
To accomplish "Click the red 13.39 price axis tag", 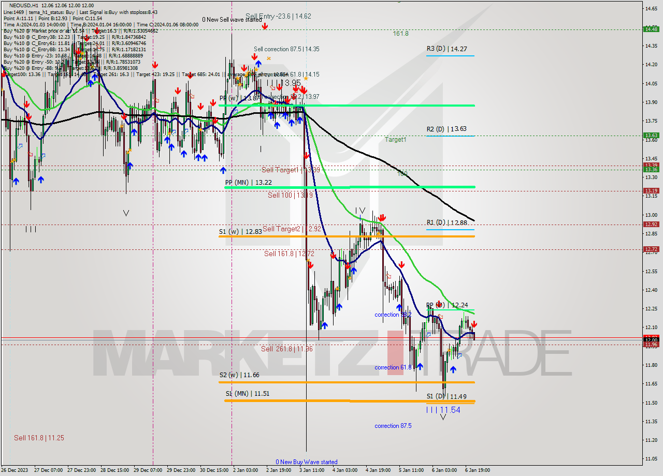I will point(651,166).
